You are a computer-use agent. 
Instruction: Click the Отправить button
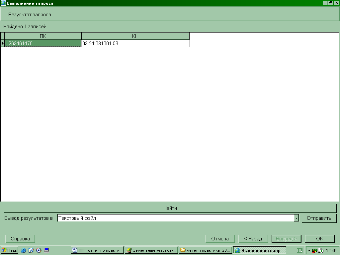click(319, 218)
